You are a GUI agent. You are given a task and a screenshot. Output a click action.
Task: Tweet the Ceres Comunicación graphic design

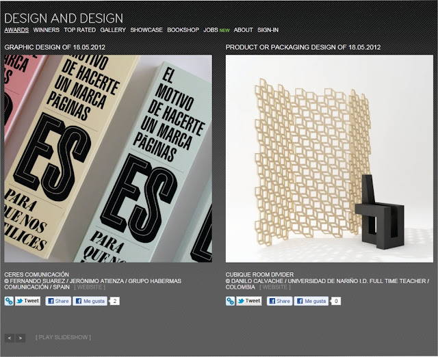[x=27, y=301]
